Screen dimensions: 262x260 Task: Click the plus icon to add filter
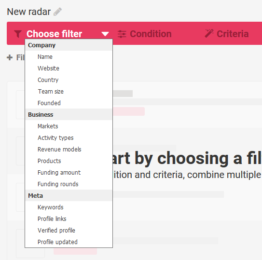pyautogui.click(x=10, y=57)
